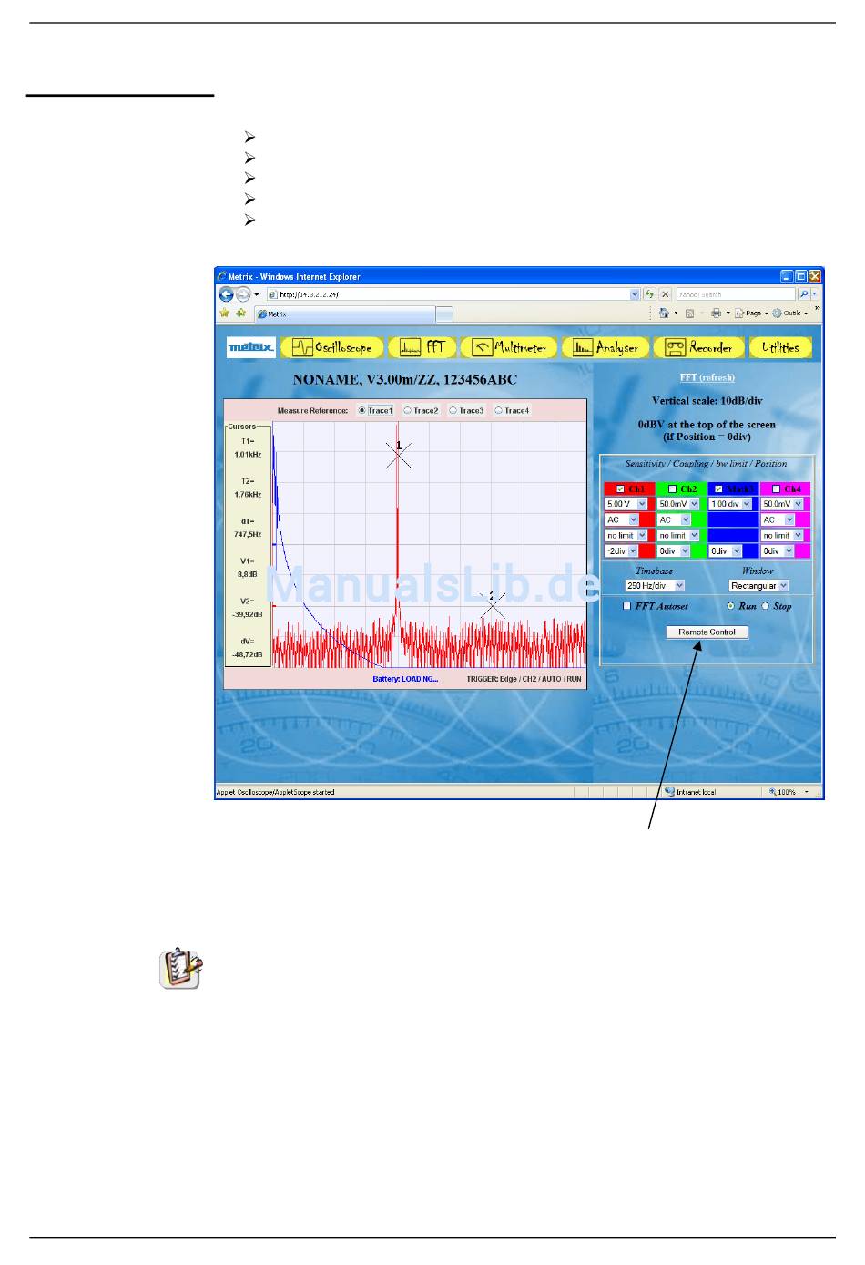Screen dimensions: 865x1265
Task: Click the refresh icon beside address bar
Action: coord(649,294)
